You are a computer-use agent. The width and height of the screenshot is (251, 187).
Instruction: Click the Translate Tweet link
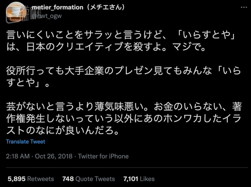pos(25,142)
